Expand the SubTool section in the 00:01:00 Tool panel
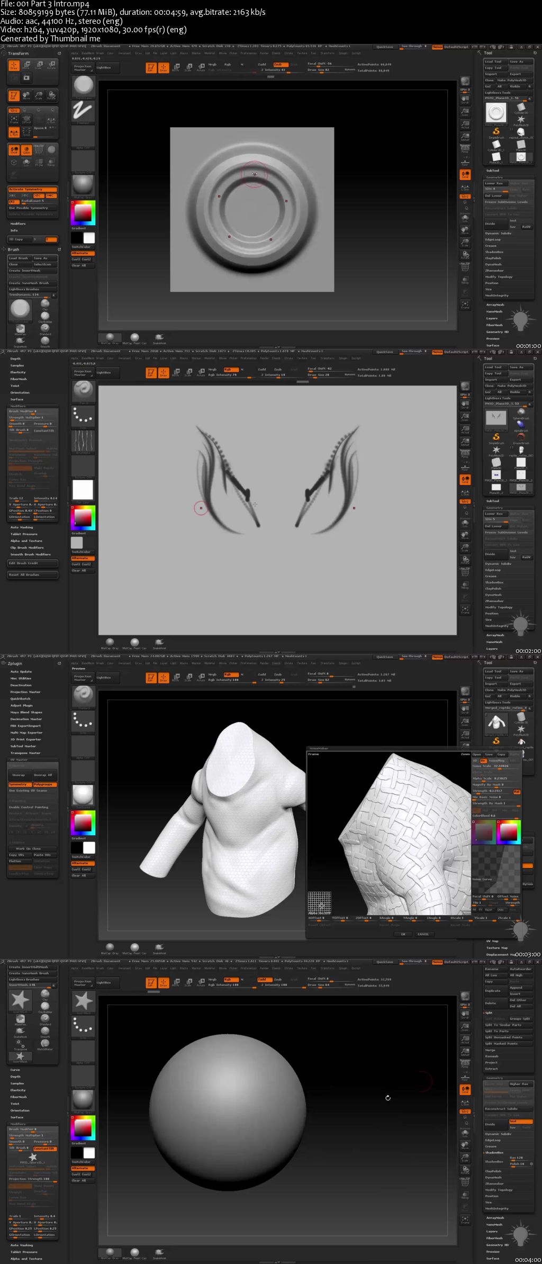 click(492, 171)
